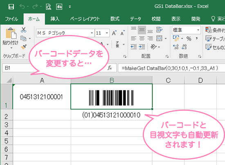Open the 配置 dialog launcher
This screenshot has height=165, width=225.
(167, 57)
